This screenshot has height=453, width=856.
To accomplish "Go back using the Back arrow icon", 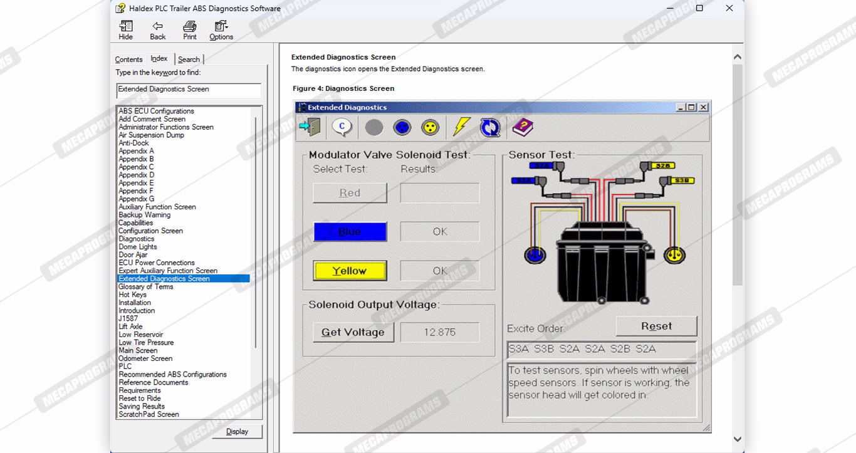I will [x=157, y=29].
